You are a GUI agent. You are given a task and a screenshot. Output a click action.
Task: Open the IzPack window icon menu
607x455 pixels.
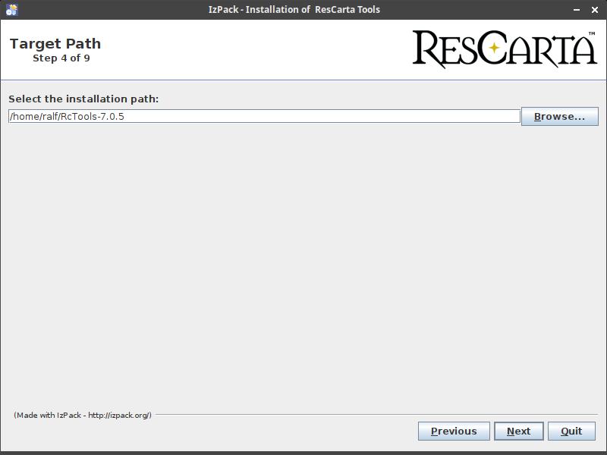coord(11,10)
